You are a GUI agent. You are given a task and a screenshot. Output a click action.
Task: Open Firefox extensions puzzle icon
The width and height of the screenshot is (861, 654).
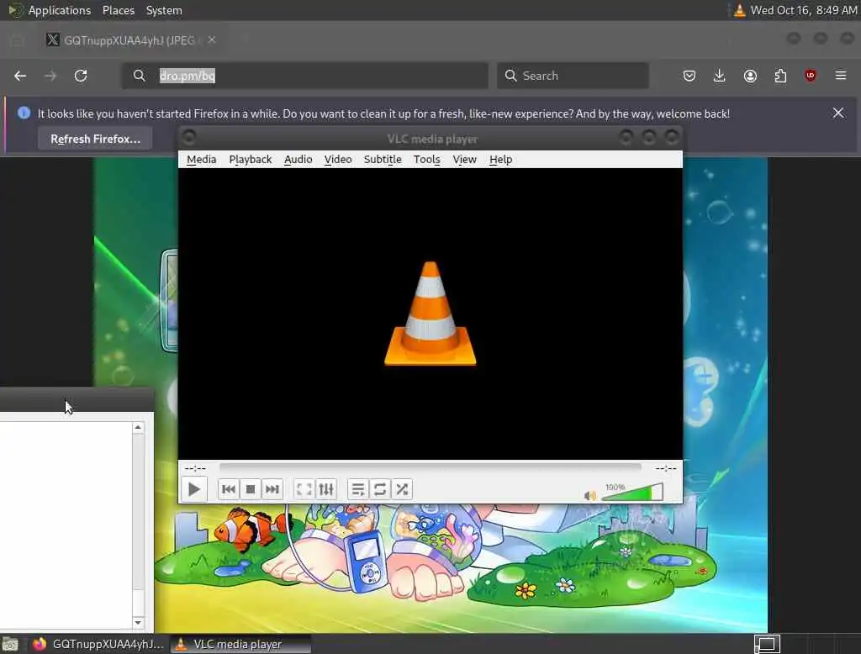tap(780, 76)
